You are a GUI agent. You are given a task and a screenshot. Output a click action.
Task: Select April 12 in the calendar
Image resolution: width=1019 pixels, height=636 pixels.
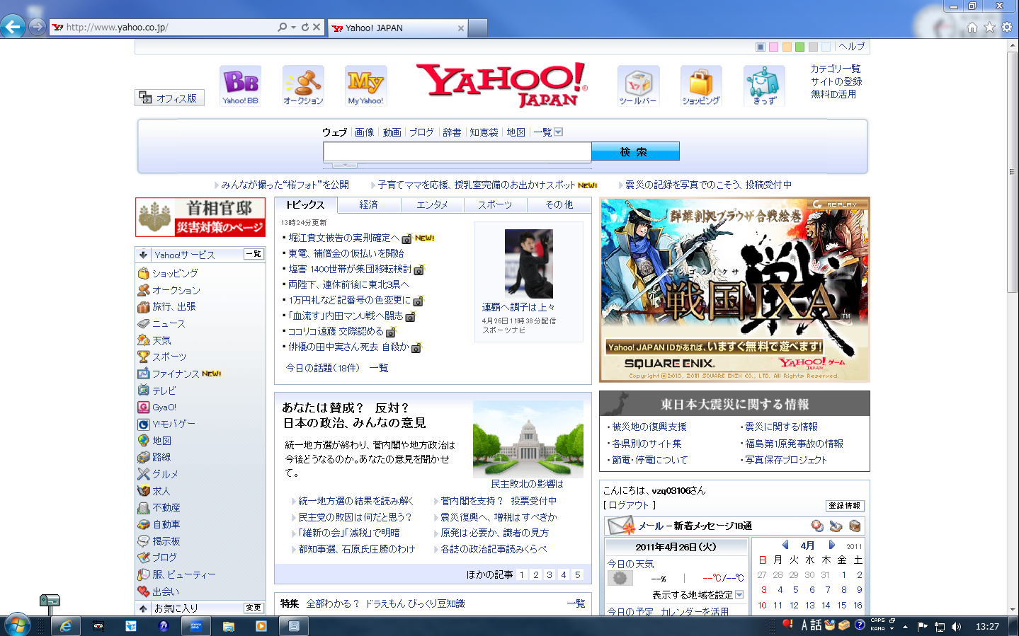point(794,606)
